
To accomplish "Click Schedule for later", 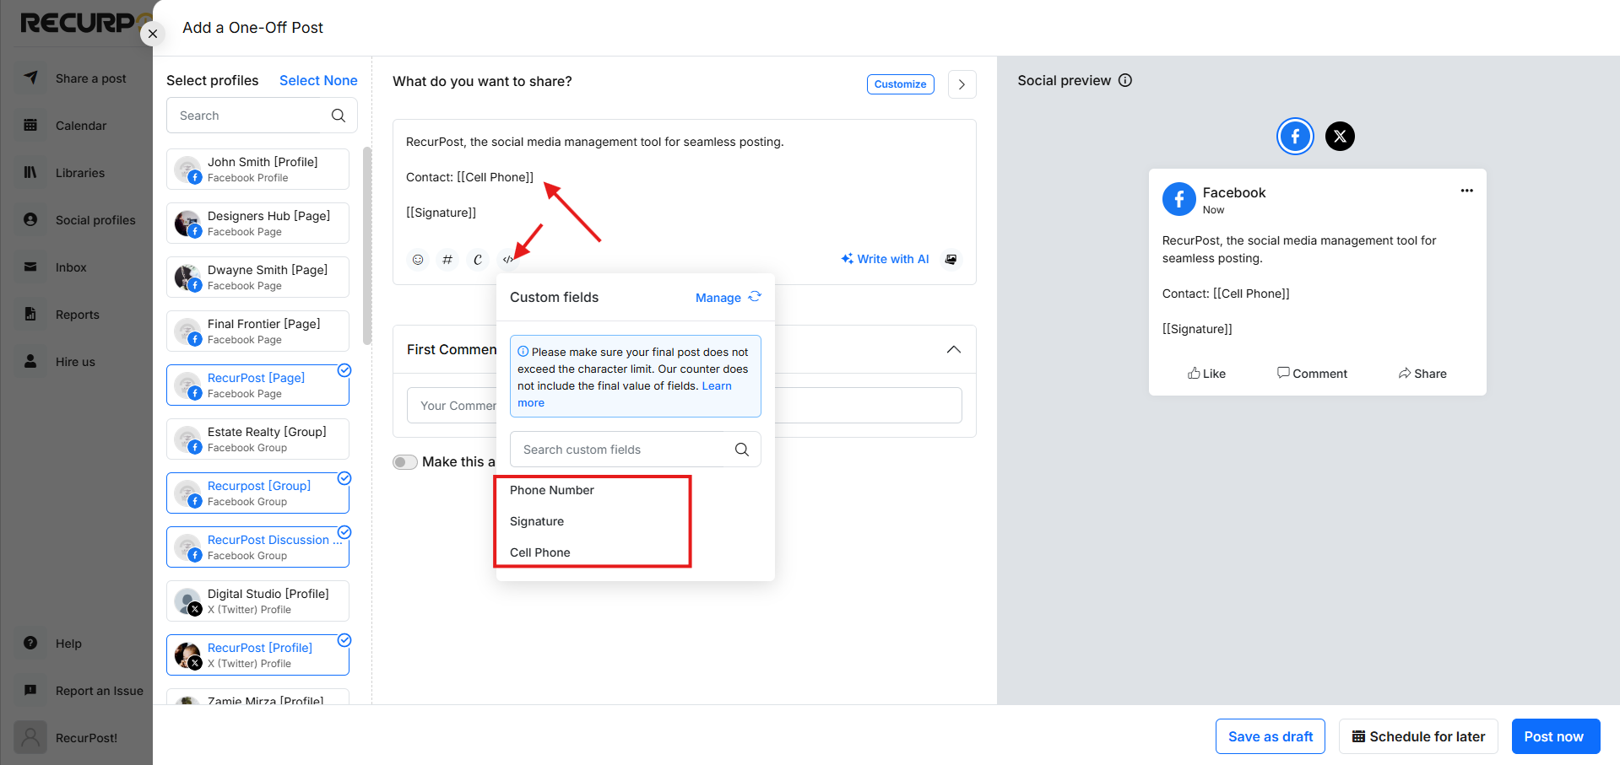I will click(1418, 736).
